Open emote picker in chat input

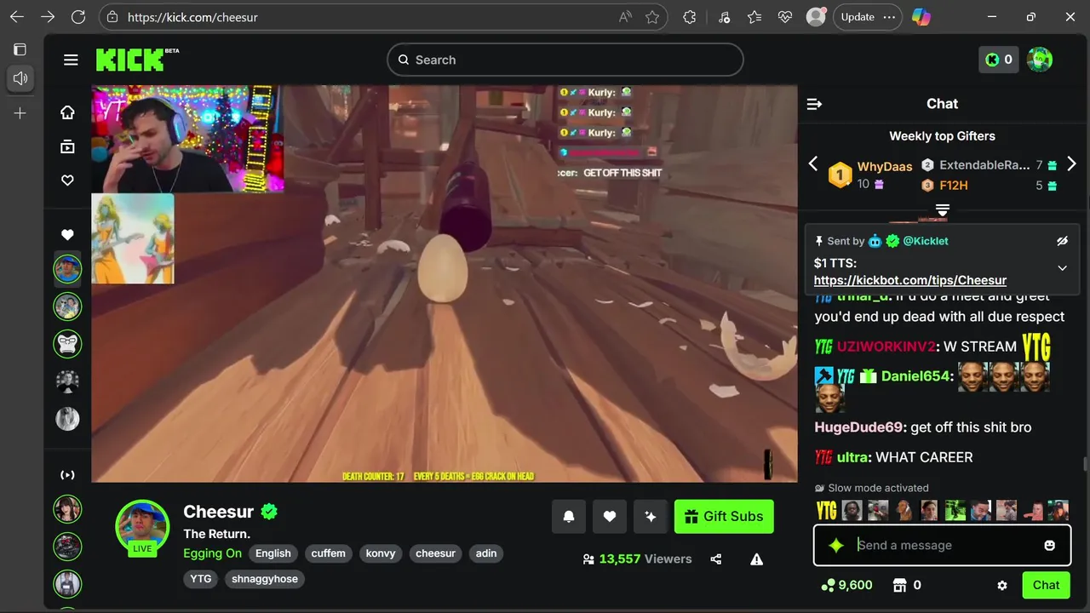[x=1050, y=546]
